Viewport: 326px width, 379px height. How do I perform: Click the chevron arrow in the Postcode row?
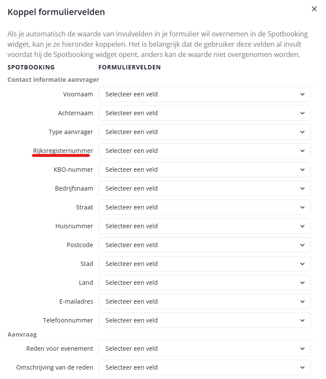(302, 245)
